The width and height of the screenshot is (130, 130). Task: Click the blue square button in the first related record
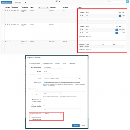point(120,16)
